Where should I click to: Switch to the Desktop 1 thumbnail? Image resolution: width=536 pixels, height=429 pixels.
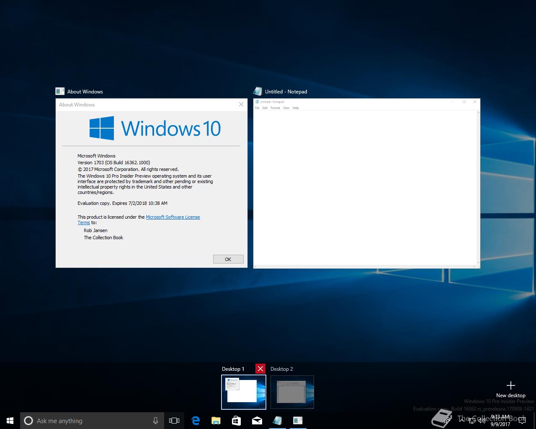pyautogui.click(x=244, y=392)
